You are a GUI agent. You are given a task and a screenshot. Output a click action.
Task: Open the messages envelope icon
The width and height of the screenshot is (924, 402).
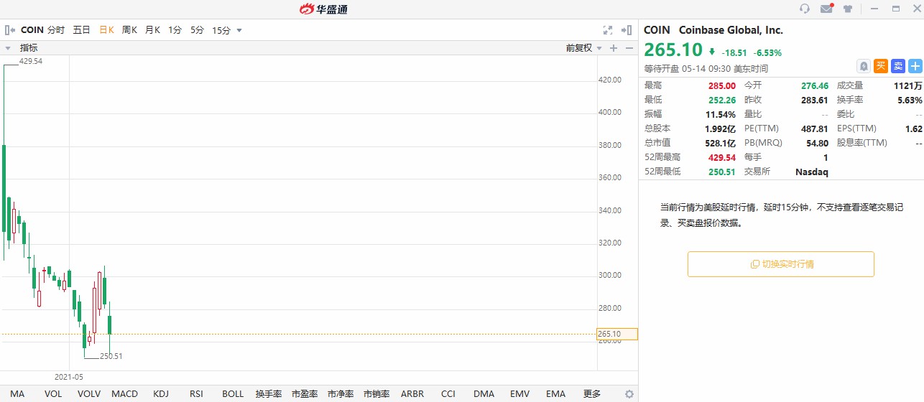tap(826, 9)
